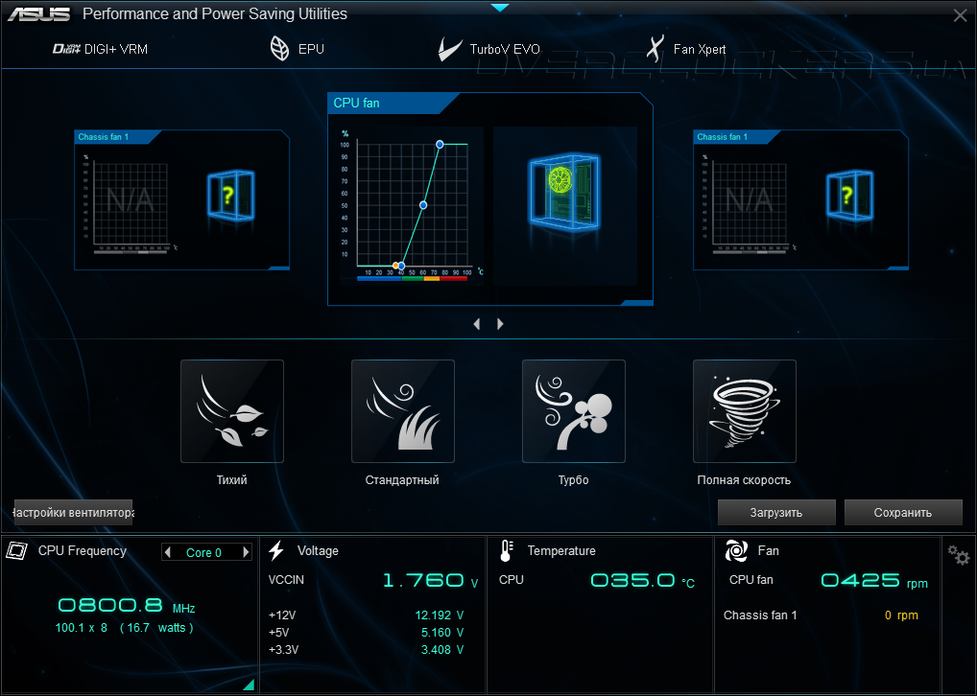Viewport: 977px width, 696px height.
Task: Click the Fan Xpert X icon
Action: [655, 49]
